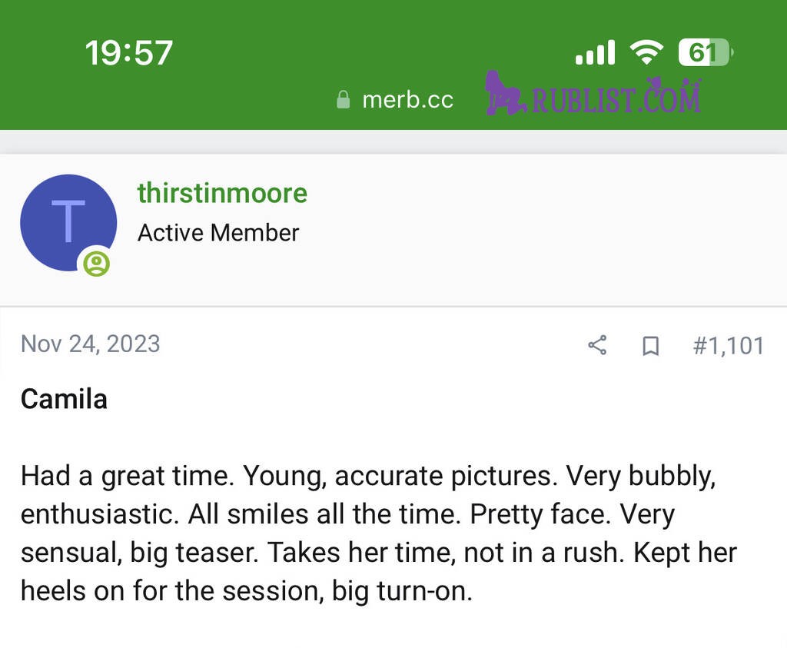
Task: Tap the 19:57 clock in status bar
Action: 128,53
